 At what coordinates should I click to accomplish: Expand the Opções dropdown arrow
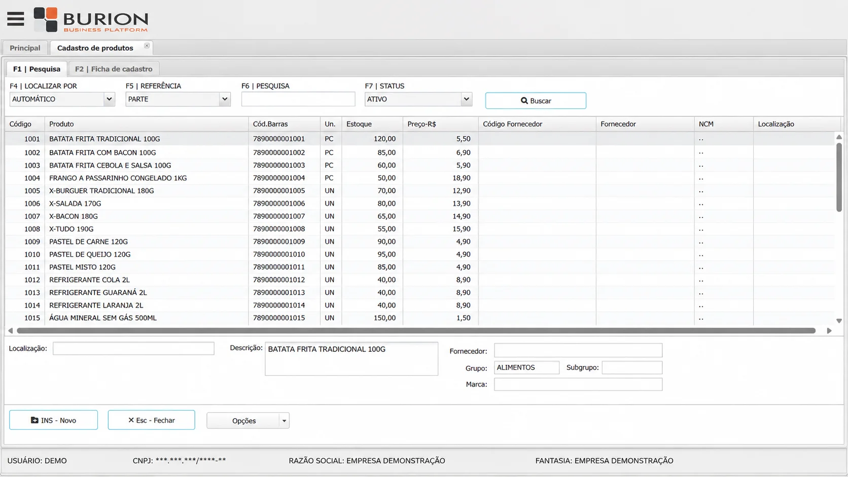pyautogui.click(x=284, y=421)
